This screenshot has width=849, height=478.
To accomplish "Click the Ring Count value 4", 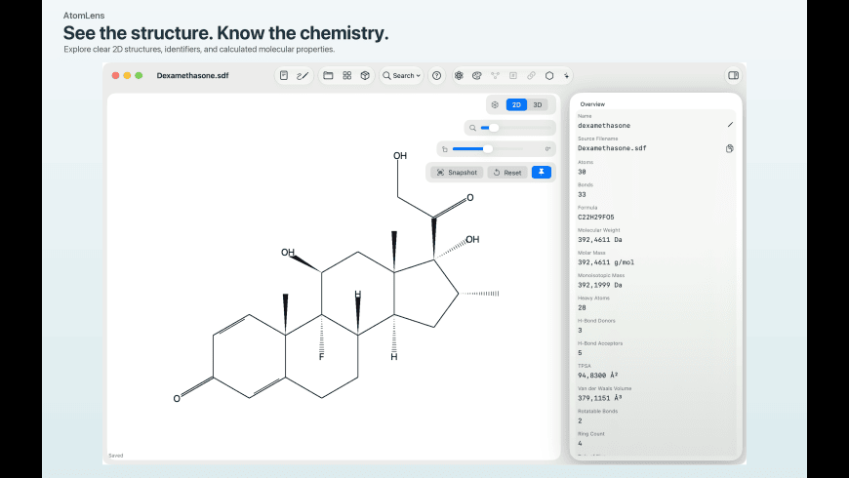I will pos(580,443).
